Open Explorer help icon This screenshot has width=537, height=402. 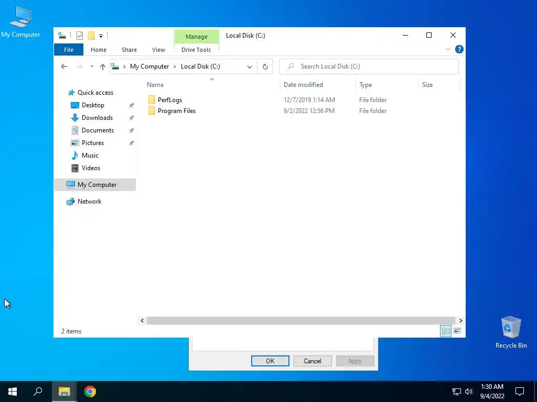click(459, 49)
